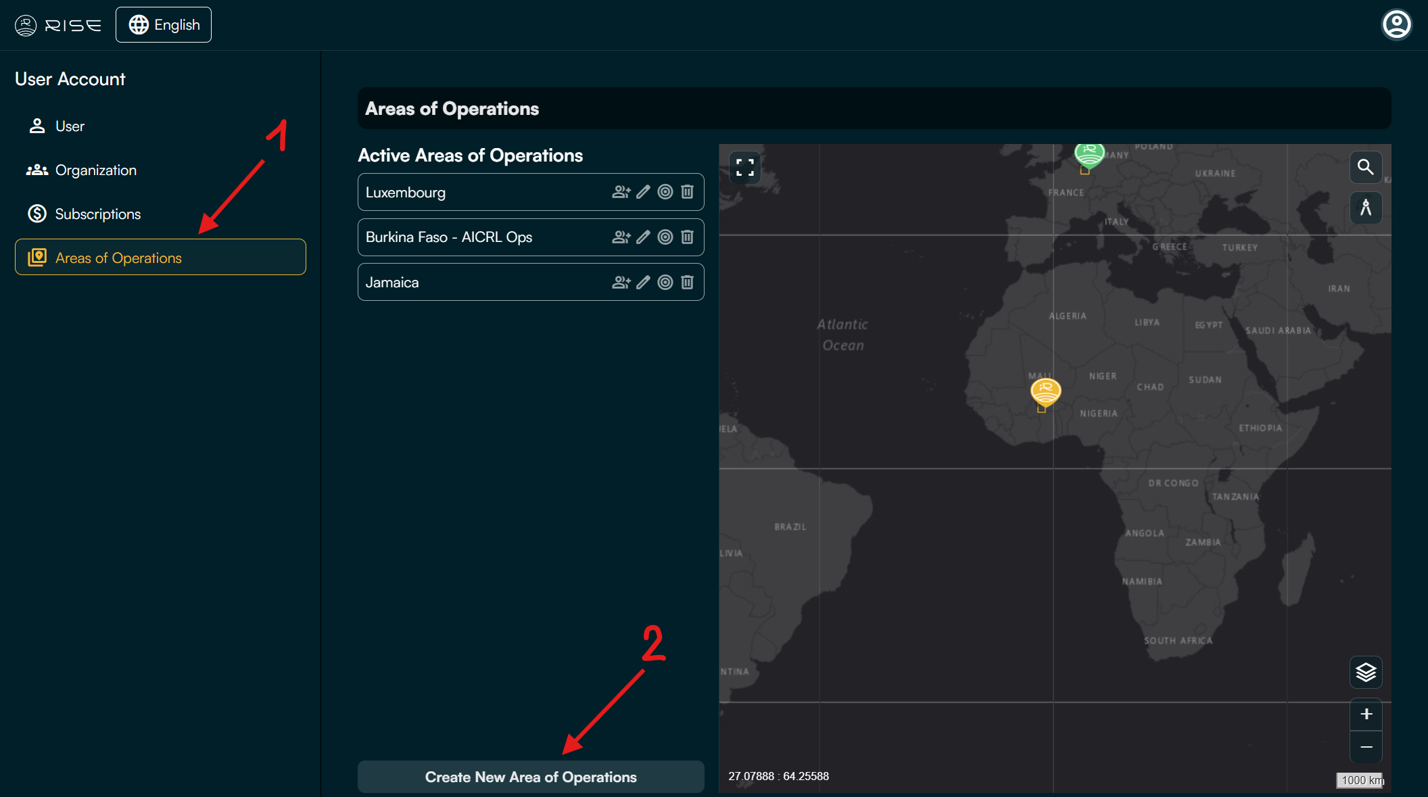This screenshot has height=797, width=1428.
Task: Focus map on Jamaica via target icon
Action: (665, 283)
